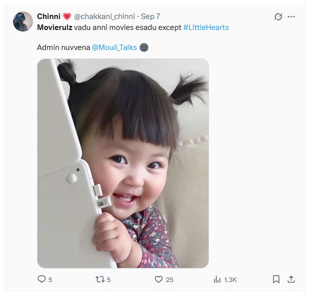Click the 1.3K views count

coord(230,279)
